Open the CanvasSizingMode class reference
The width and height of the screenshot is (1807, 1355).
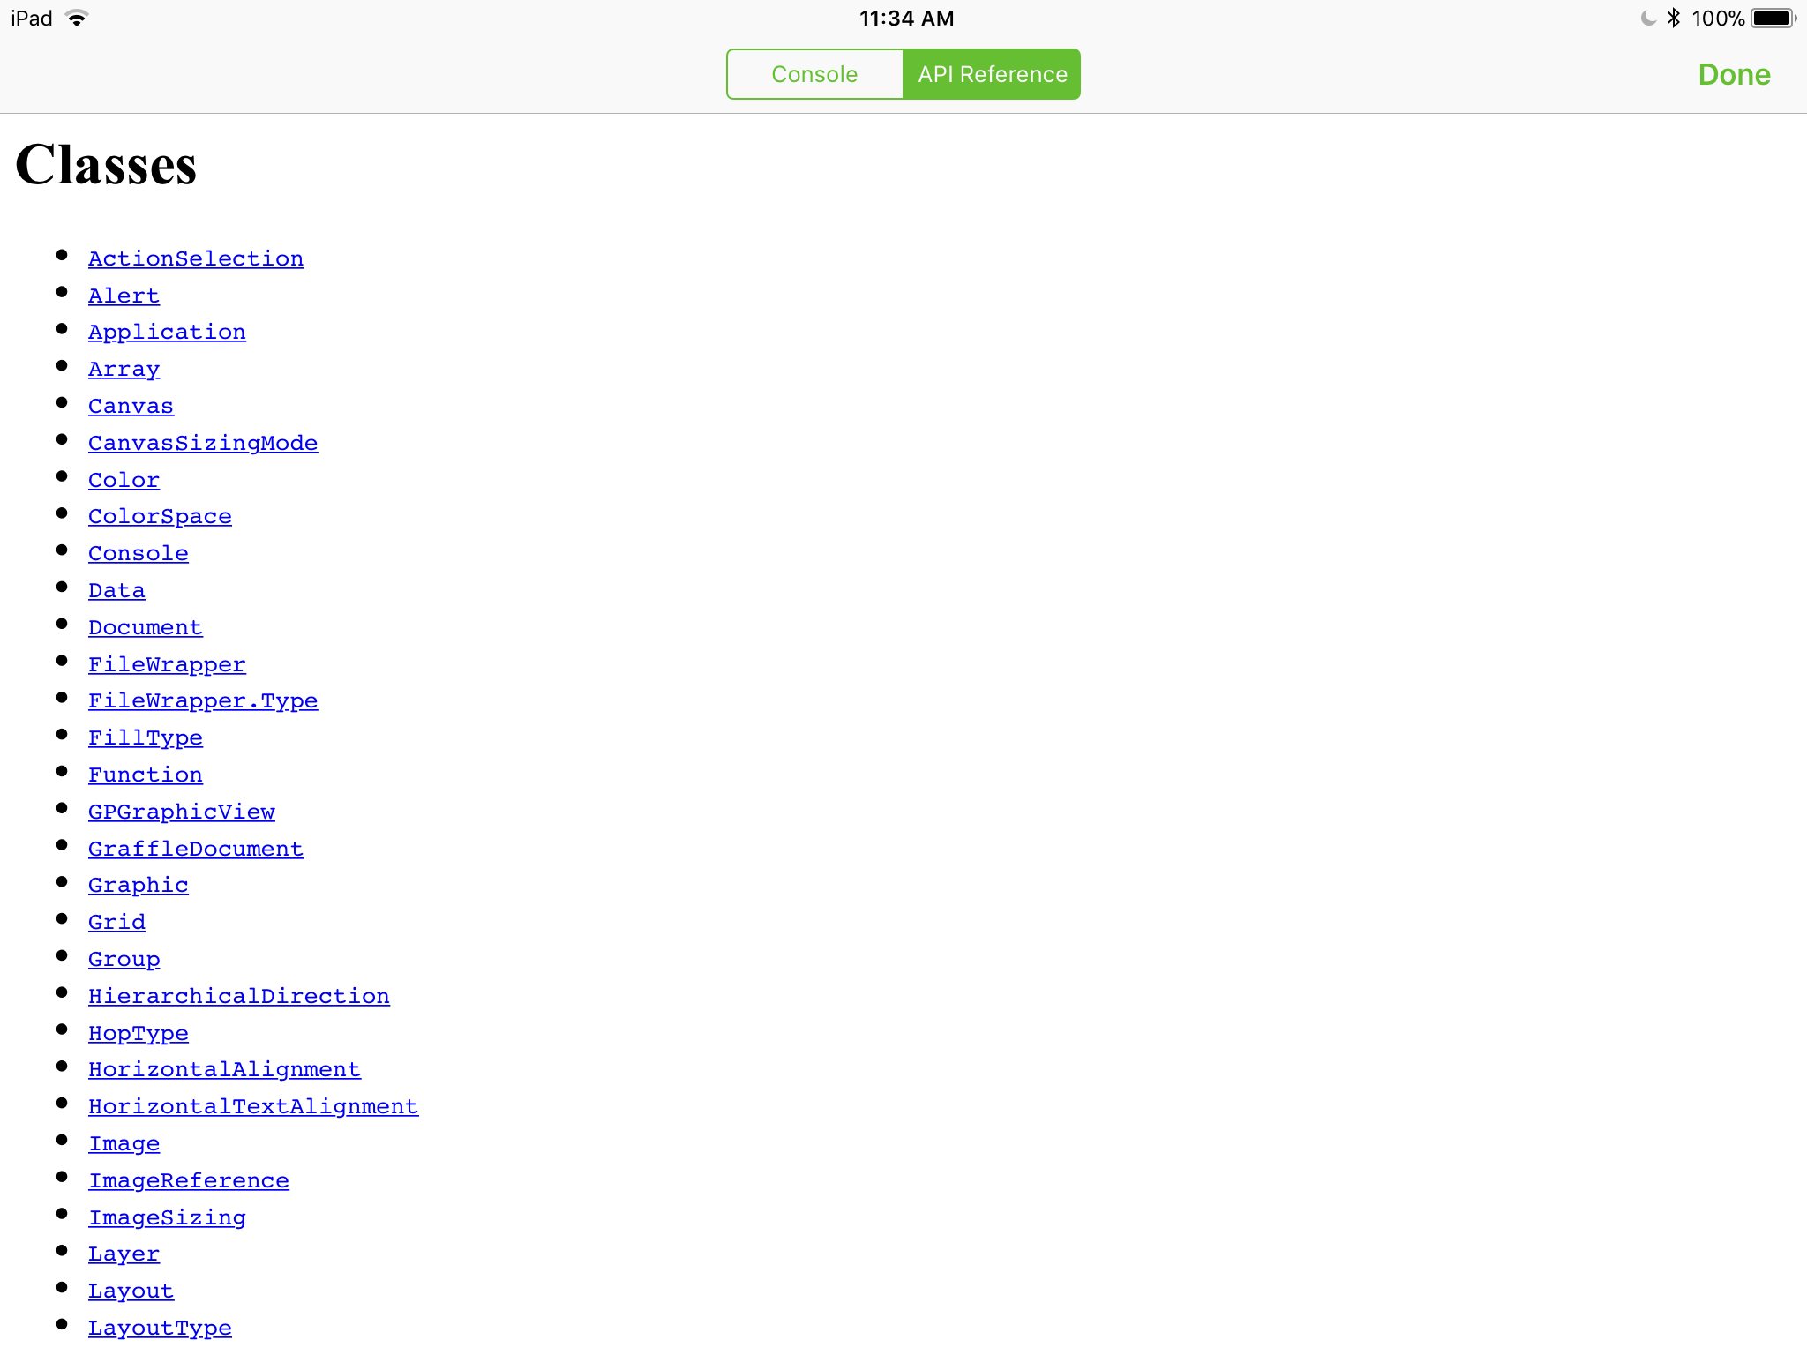[204, 443]
